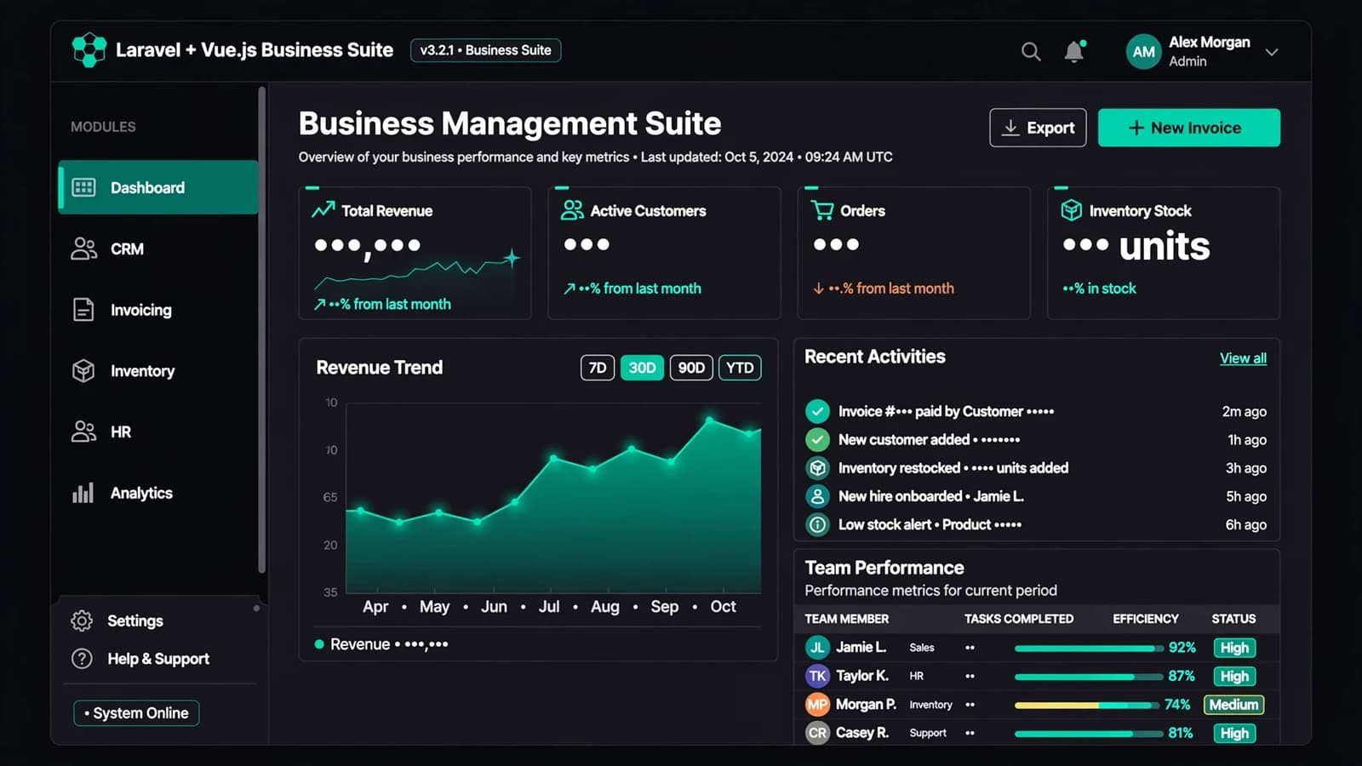View all recent activities

coord(1243,358)
